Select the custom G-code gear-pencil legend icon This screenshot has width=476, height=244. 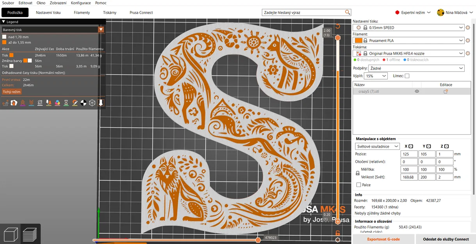click(x=75, y=103)
